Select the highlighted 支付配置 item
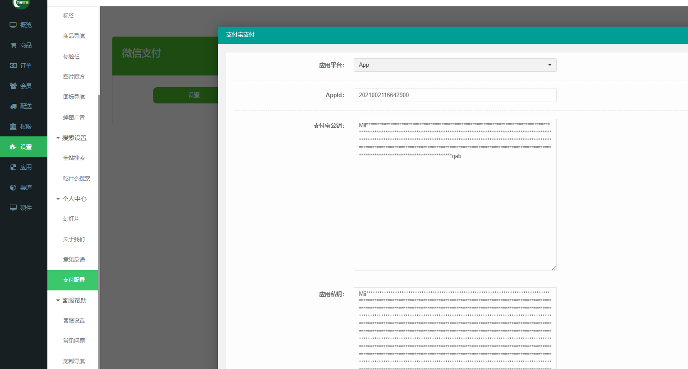Image resolution: width=688 pixels, height=369 pixels. click(x=73, y=280)
